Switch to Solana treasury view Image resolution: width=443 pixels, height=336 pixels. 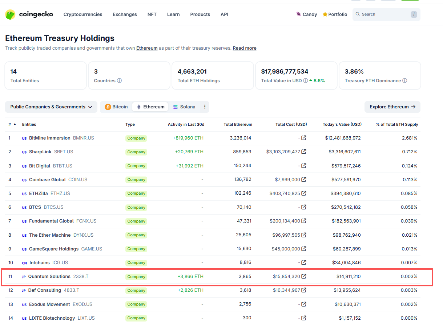(184, 107)
